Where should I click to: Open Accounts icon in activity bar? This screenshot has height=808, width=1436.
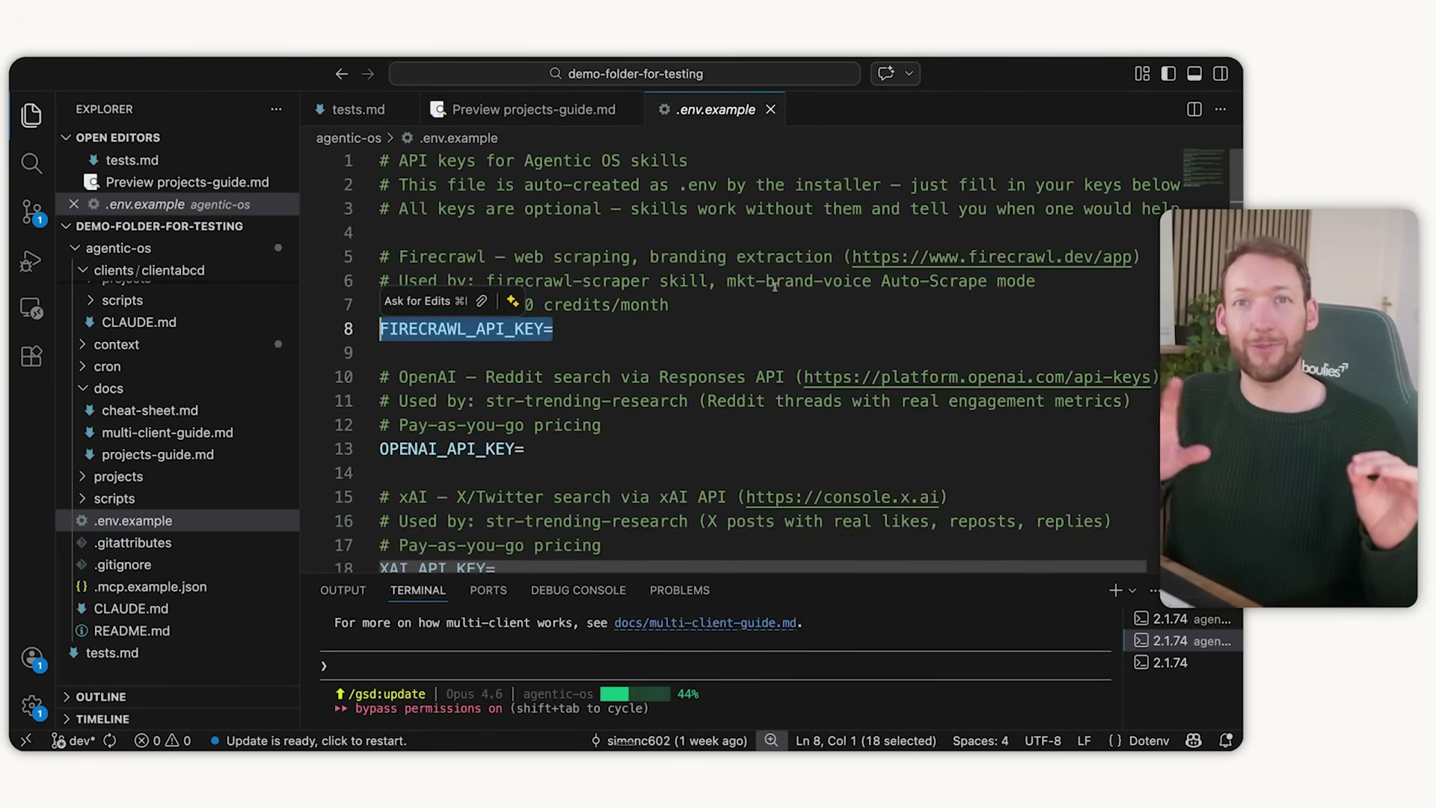click(x=33, y=659)
